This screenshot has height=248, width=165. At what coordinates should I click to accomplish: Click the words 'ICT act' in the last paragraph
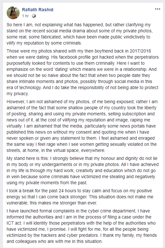(14, 223)
